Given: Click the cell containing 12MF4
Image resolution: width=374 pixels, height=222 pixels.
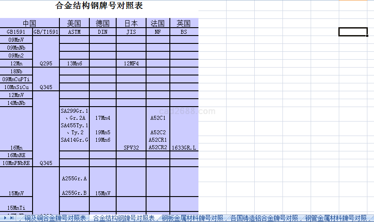Looking at the screenshot, I should click(131, 64).
